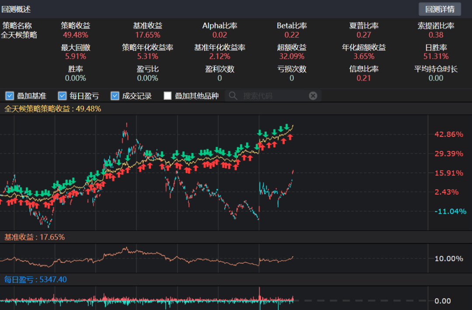Click the 基准收益: 17.65% chart header
472x310 pixels.
35,237
